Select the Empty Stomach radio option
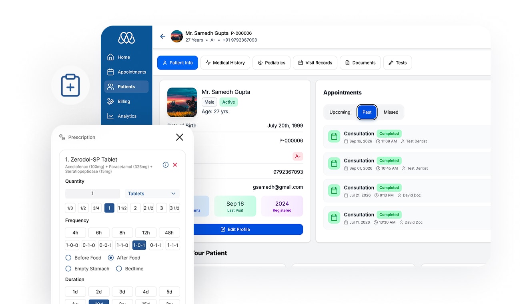 (68, 269)
